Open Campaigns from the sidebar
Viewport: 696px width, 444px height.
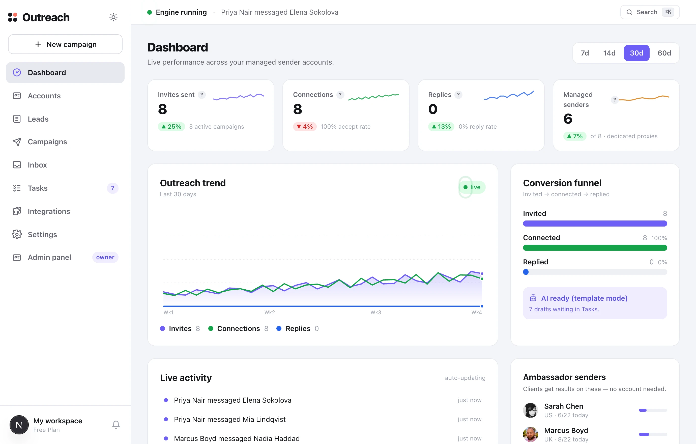pyautogui.click(x=65, y=142)
